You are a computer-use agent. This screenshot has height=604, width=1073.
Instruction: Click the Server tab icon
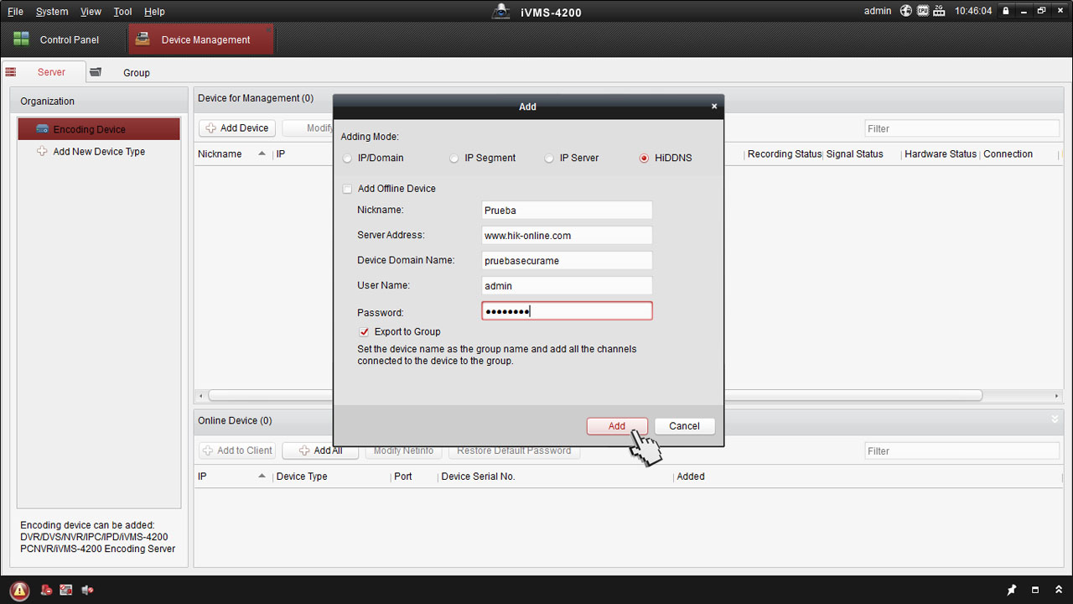coord(11,72)
